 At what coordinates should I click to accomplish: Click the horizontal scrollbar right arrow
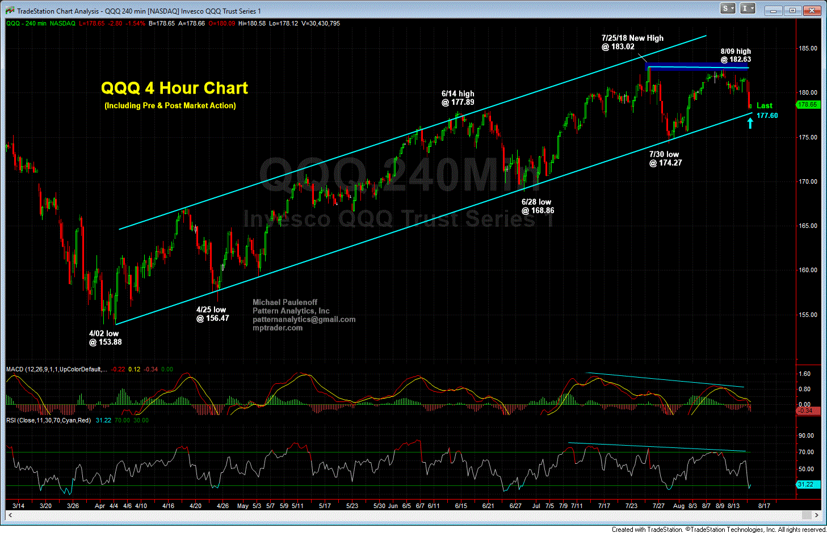(x=817, y=515)
